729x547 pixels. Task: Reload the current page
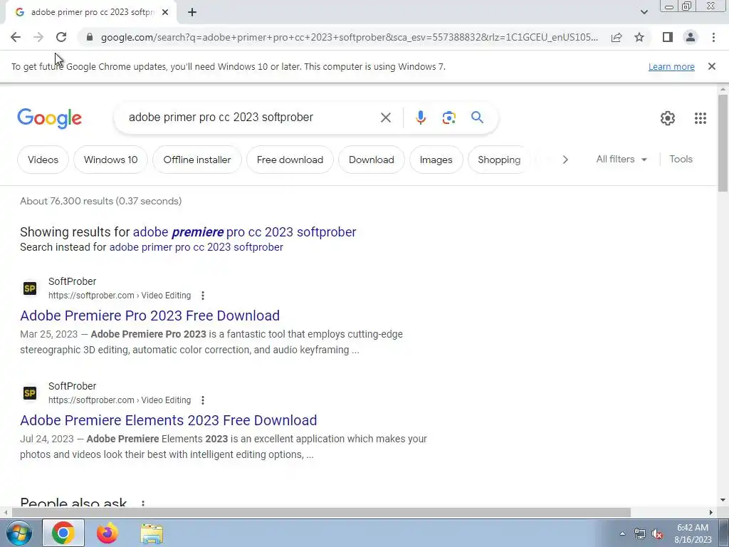[x=61, y=37]
